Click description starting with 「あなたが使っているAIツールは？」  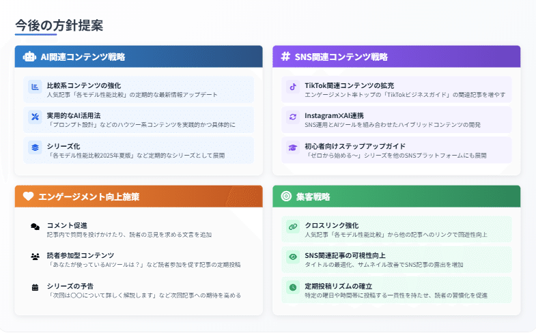143,265
